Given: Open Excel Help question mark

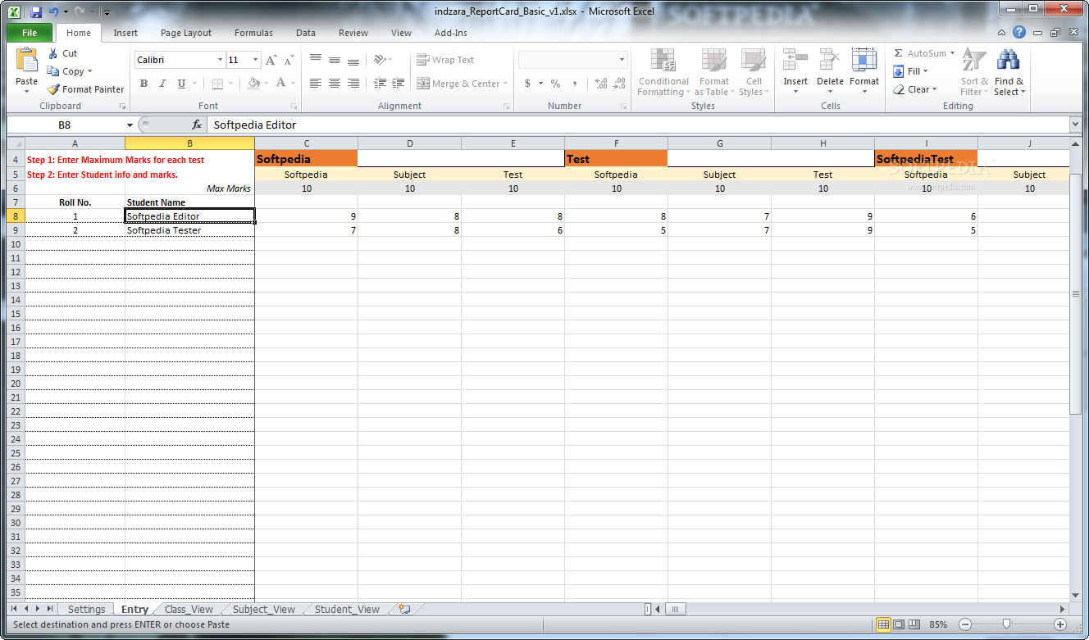Looking at the screenshot, I should coord(1019,32).
